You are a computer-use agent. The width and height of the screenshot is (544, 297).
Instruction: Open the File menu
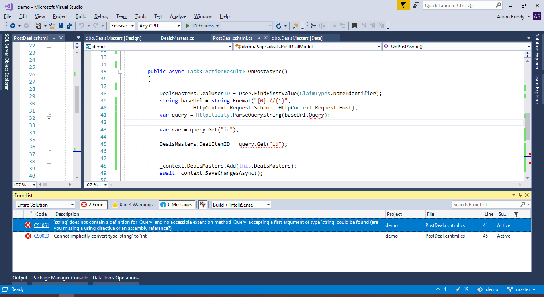coord(8,16)
